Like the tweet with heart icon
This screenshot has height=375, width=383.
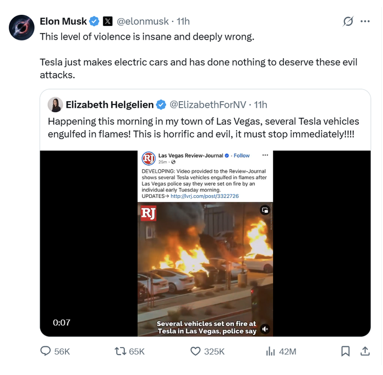[x=195, y=351]
